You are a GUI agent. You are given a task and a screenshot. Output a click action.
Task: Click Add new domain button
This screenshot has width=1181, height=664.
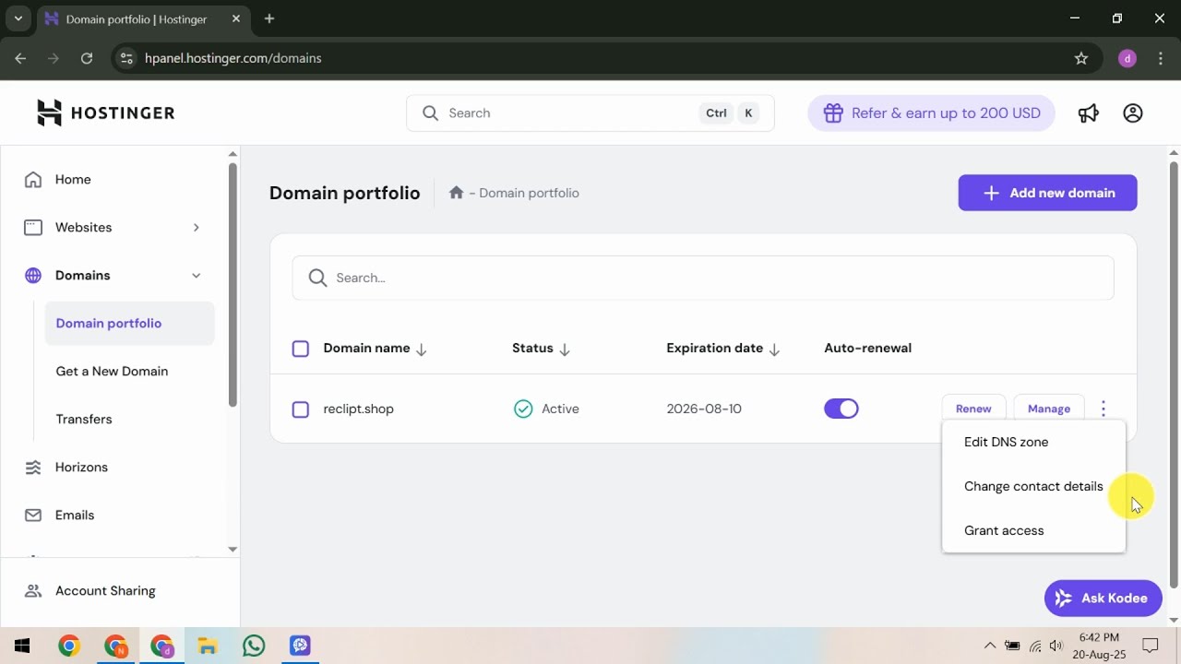click(x=1047, y=193)
